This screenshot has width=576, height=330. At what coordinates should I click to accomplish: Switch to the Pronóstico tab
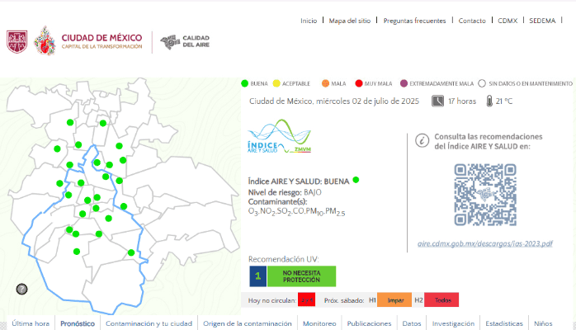click(78, 323)
